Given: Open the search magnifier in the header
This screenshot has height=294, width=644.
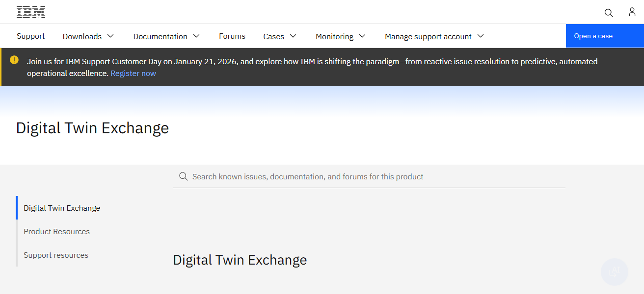Looking at the screenshot, I should tap(609, 13).
